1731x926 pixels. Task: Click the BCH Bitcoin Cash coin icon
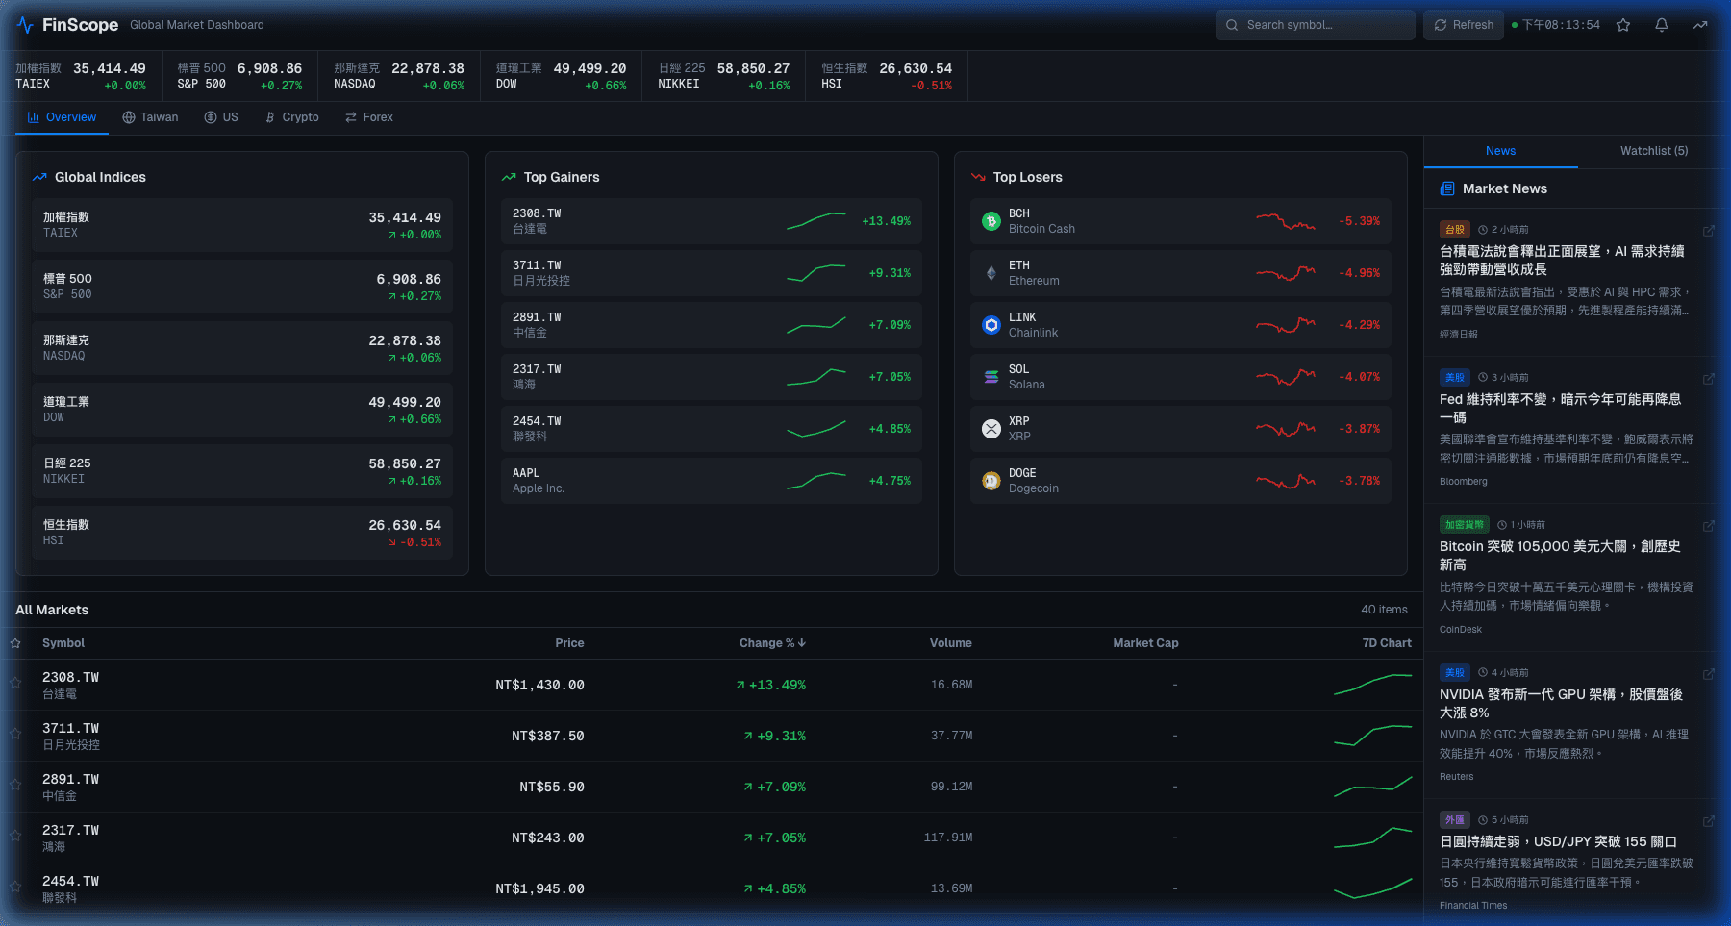tap(991, 221)
